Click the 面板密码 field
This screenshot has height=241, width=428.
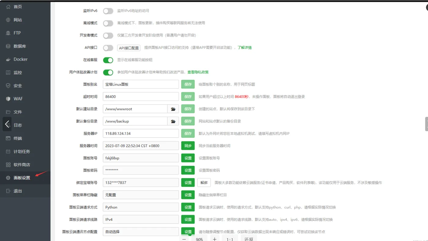click(x=141, y=170)
